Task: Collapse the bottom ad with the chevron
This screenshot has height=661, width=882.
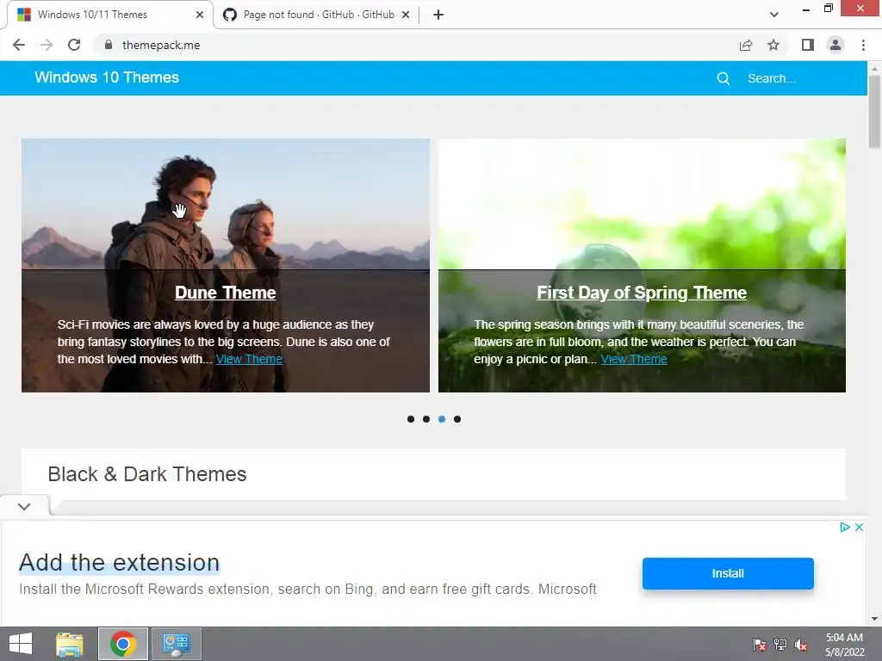Action: 24,506
